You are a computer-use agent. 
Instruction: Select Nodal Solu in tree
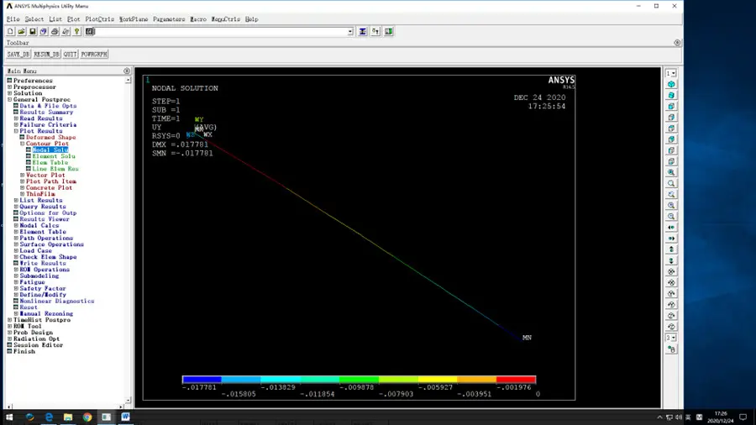tap(50, 150)
